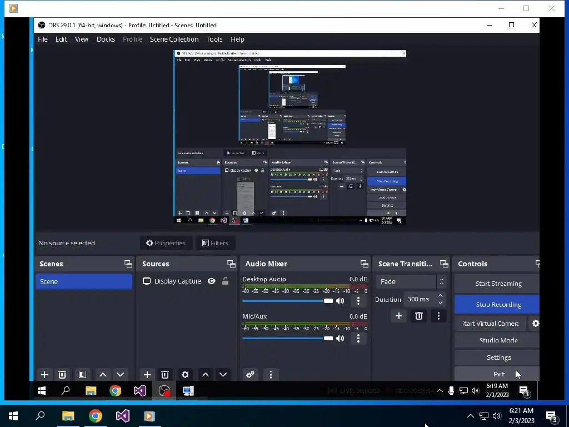
Task: Click the Properties button for the source
Action: (166, 243)
